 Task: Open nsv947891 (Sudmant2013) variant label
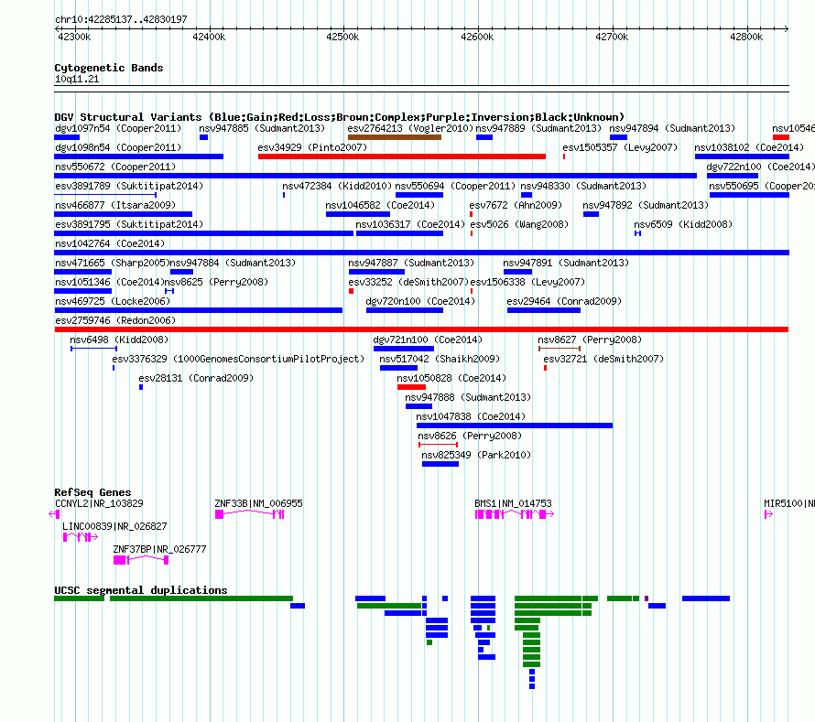coord(566,263)
